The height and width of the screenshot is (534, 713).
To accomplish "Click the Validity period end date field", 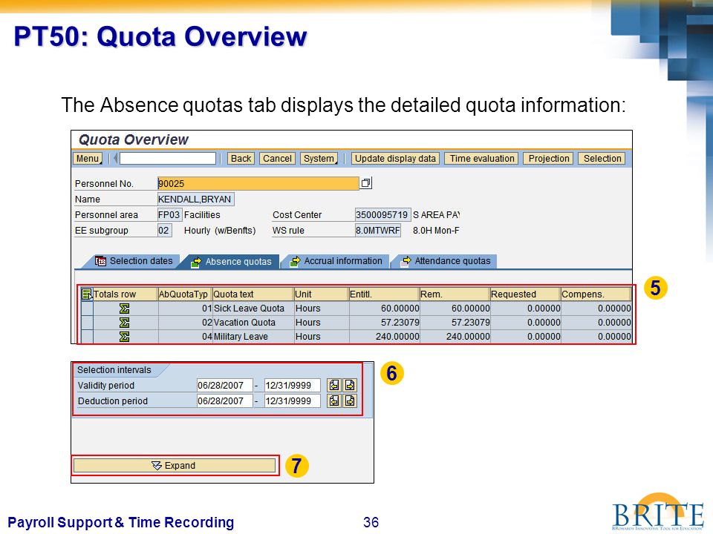I will point(293,386).
